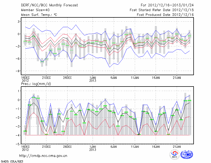The image size is (211, 163).
Task: Click the NCC circular blue logo
Action: (186, 155)
